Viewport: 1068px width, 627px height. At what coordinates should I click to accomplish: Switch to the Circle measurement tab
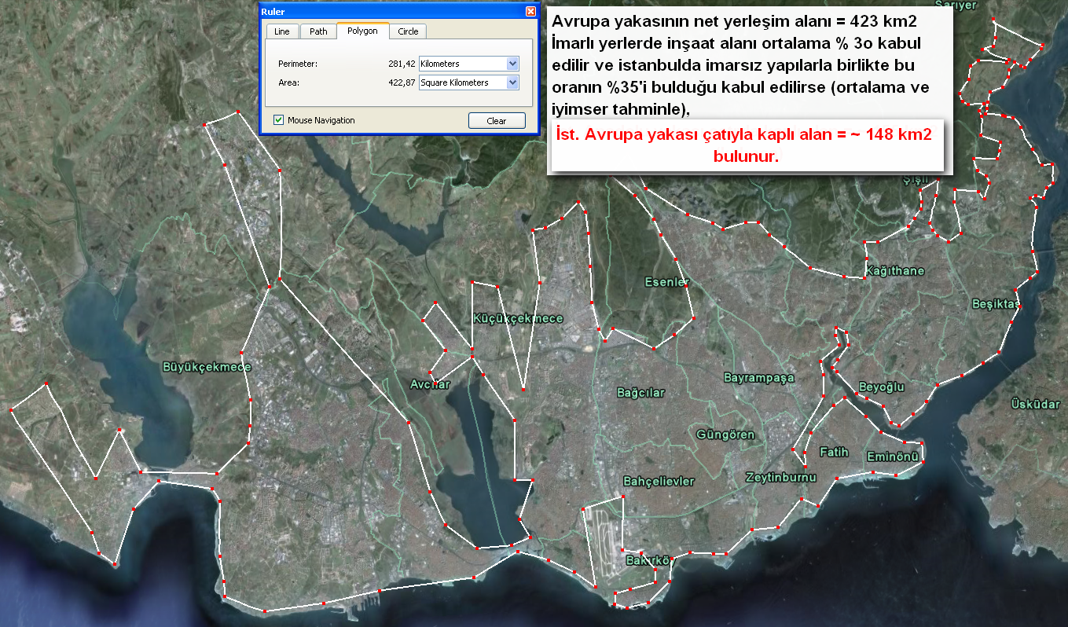(x=408, y=31)
